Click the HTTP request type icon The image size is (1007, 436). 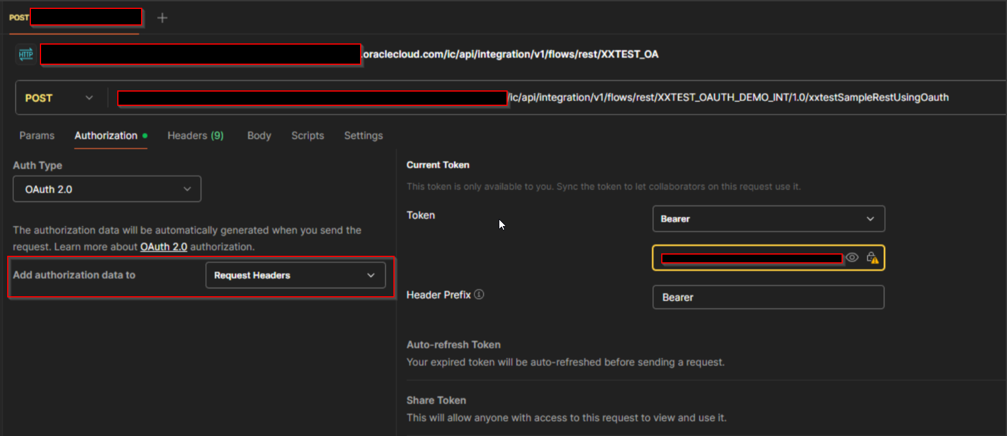(26, 54)
